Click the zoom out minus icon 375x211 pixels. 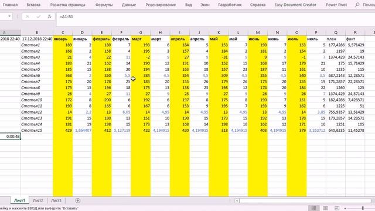click(x=345, y=208)
